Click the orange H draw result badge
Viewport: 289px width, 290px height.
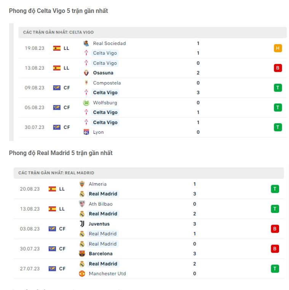tap(278, 48)
